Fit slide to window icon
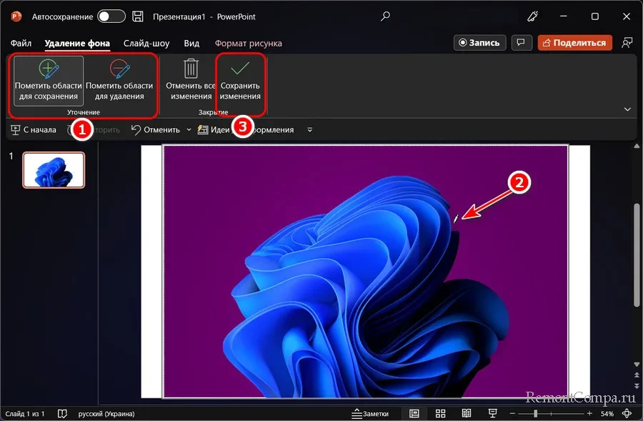The image size is (643, 421). (627, 414)
